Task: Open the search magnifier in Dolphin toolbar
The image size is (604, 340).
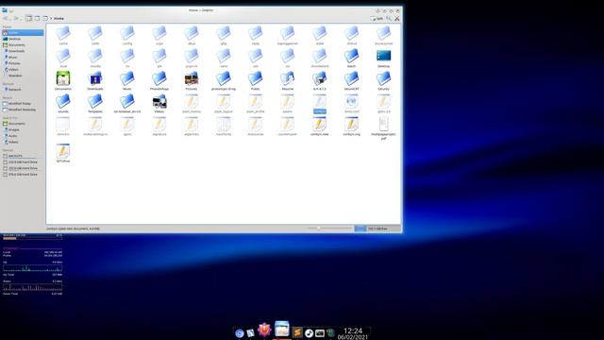Action: (x=389, y=19)
